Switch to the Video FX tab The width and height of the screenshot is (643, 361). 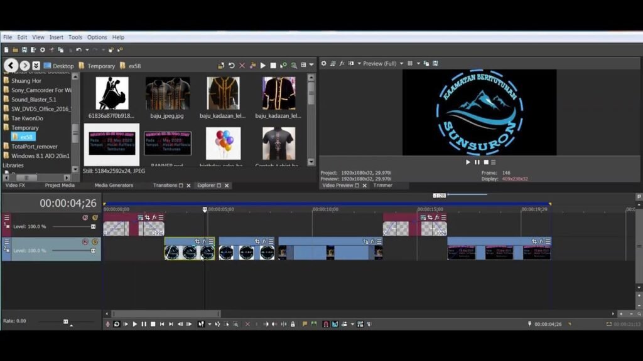(x=15, y=186)
